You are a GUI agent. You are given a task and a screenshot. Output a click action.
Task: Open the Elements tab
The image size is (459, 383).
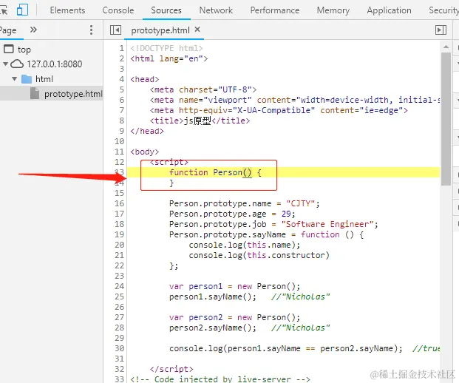click(67, 10)
